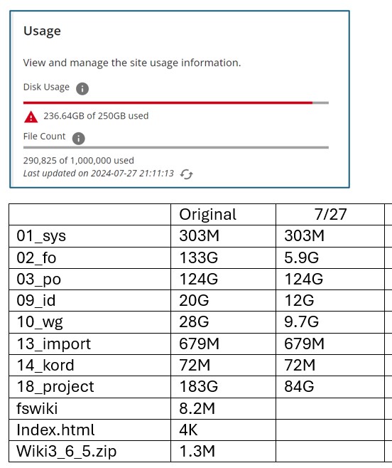Image resolution: width=392 pixels, height=468 pixels.
Task: Click the Wiki3_6_5.zip size cell 1.3M
Action: coord(223,451)
